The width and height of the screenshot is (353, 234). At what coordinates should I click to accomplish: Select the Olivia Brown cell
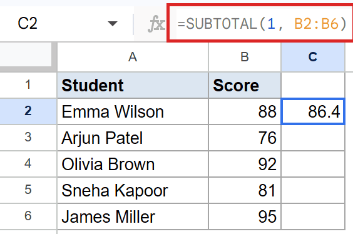click(133, 164)
